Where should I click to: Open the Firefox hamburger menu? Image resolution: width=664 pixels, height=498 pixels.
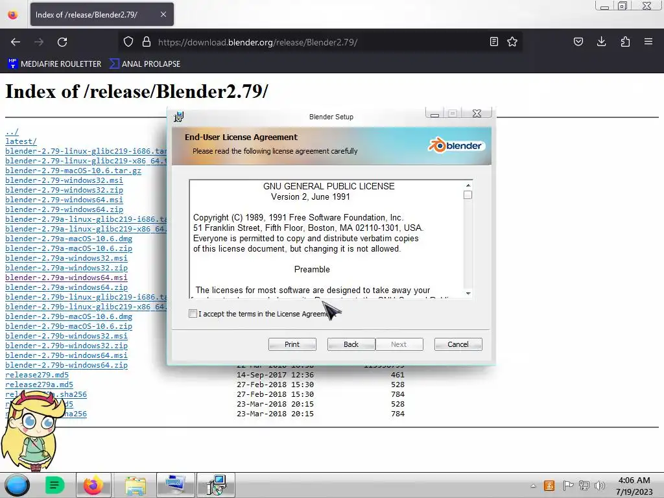[648, 41]
